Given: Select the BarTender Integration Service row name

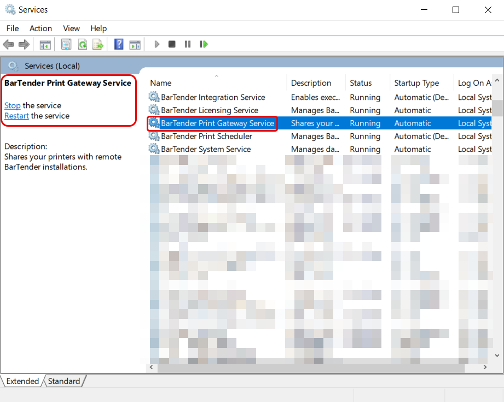Looking at the screenshot, I should pos(213,97).
